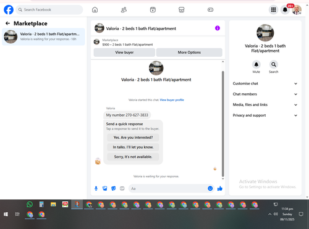Click the chat scrollbar thumb
Image resolution: width=309 pixels, height=229 pixels.
222,123
